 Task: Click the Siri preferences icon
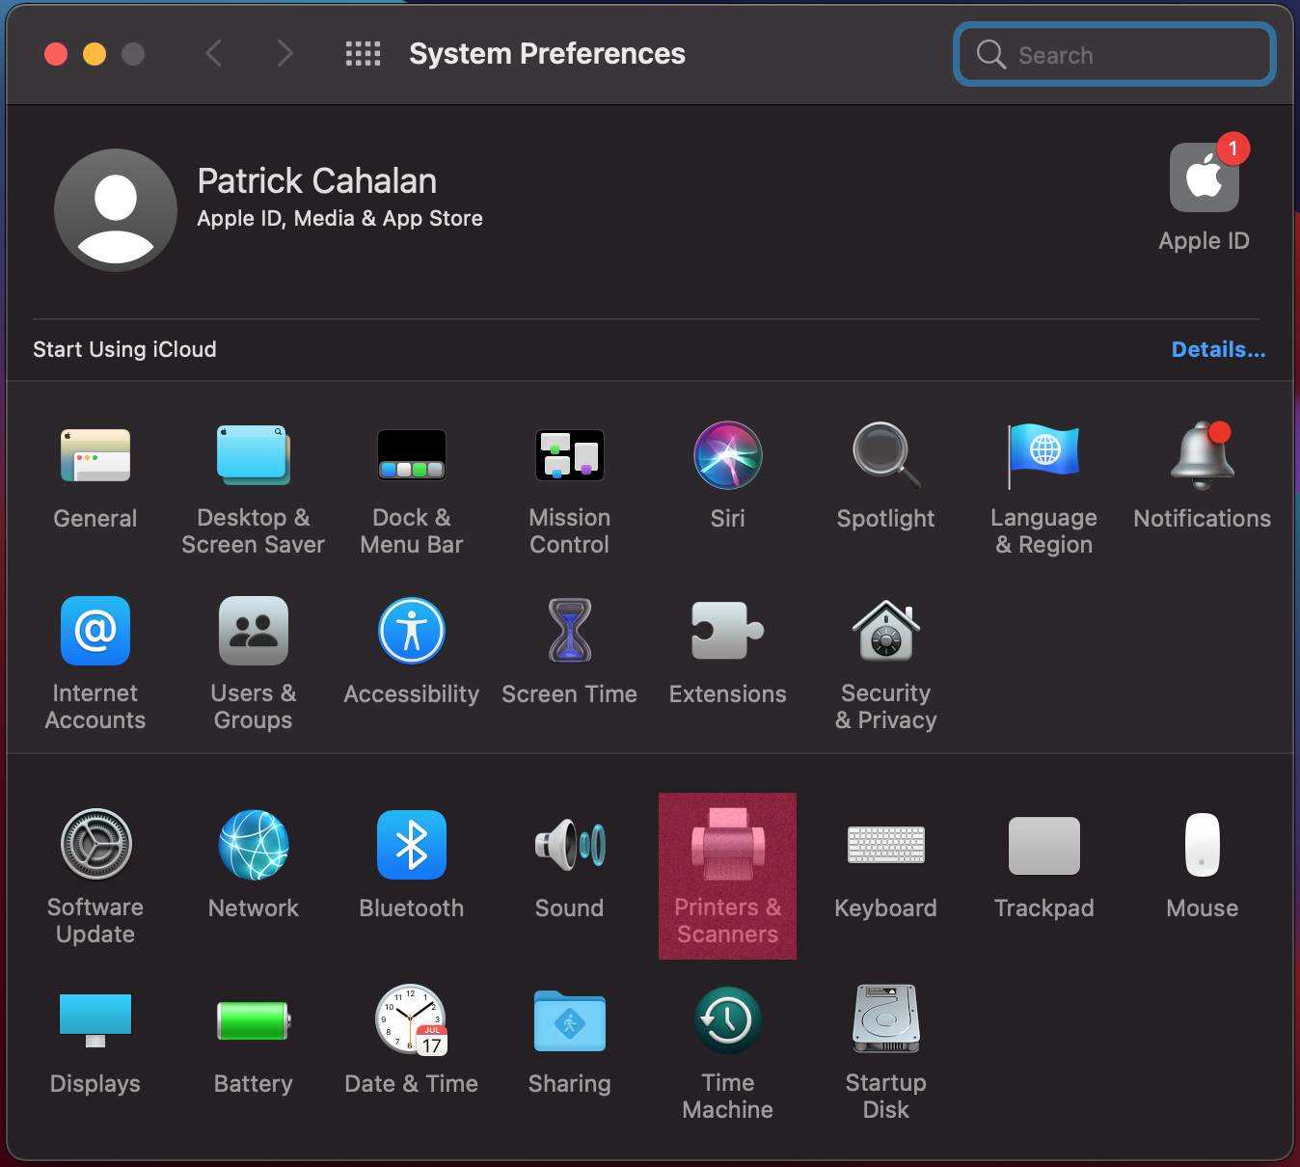click(x=727, y=455)
